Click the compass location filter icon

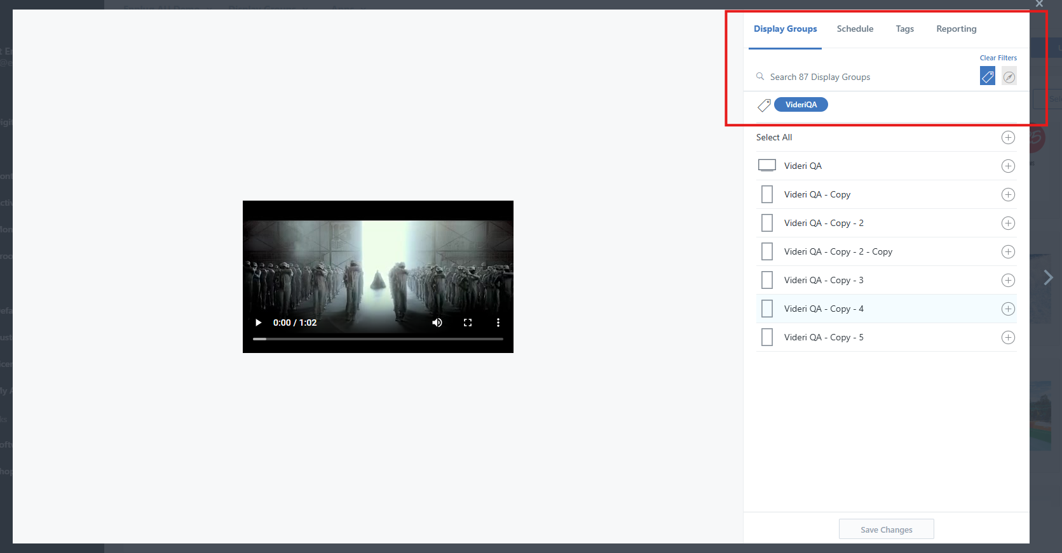(x=1009, y=77)
